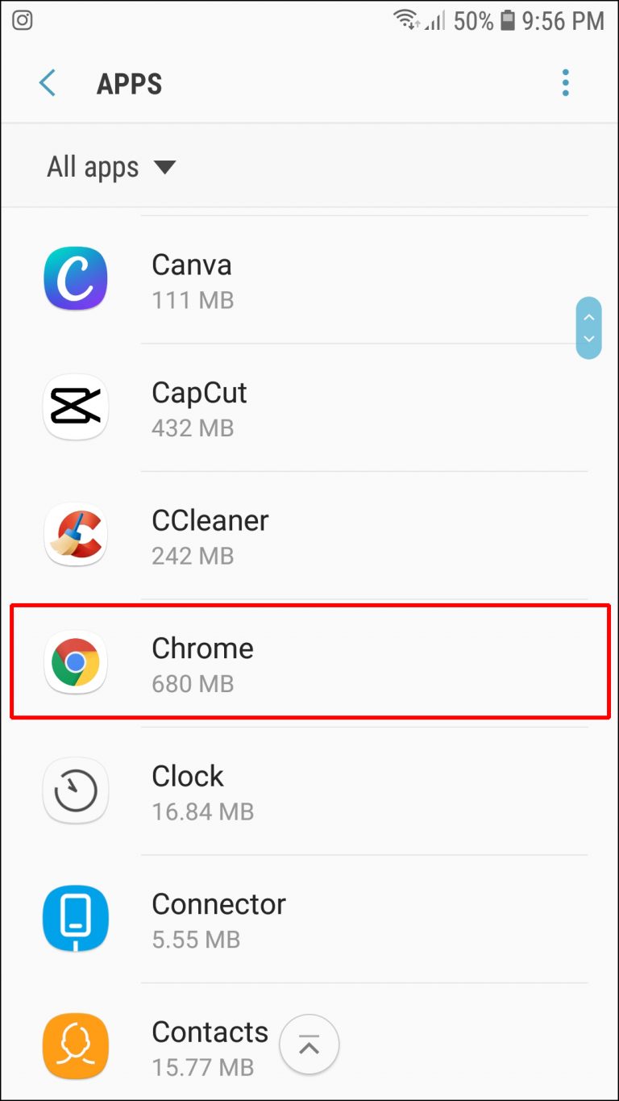
Task: Click the scroll-up chevron on the scrollbar handle
Action: coord(589,318)
